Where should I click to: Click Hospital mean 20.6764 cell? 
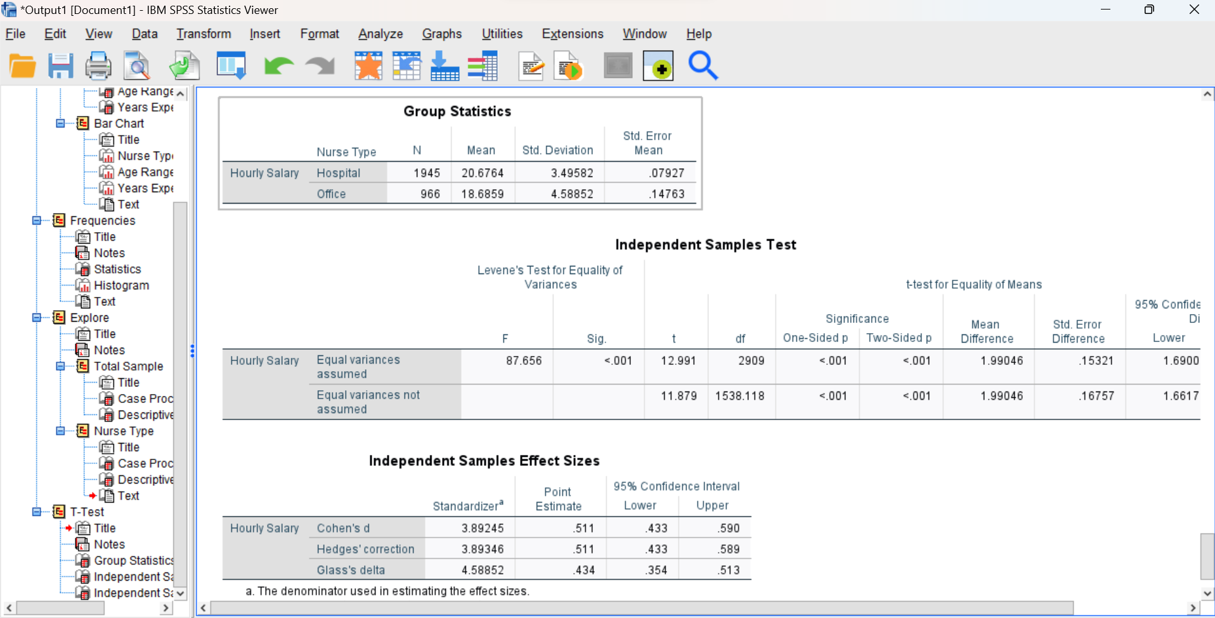[x=483, y=173]
